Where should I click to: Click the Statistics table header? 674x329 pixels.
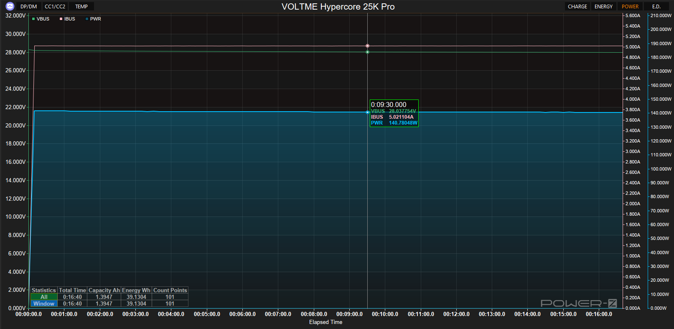click(x=44, y=290)
